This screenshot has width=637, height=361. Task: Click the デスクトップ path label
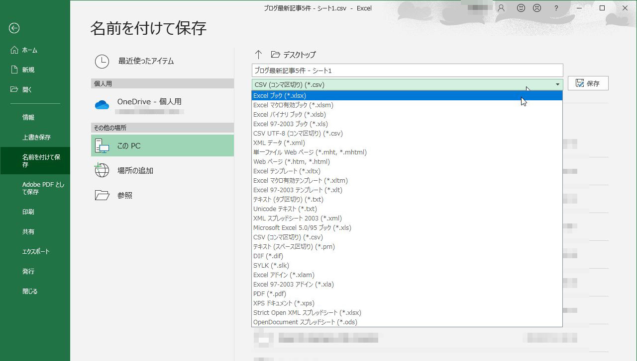click(300, 55)
